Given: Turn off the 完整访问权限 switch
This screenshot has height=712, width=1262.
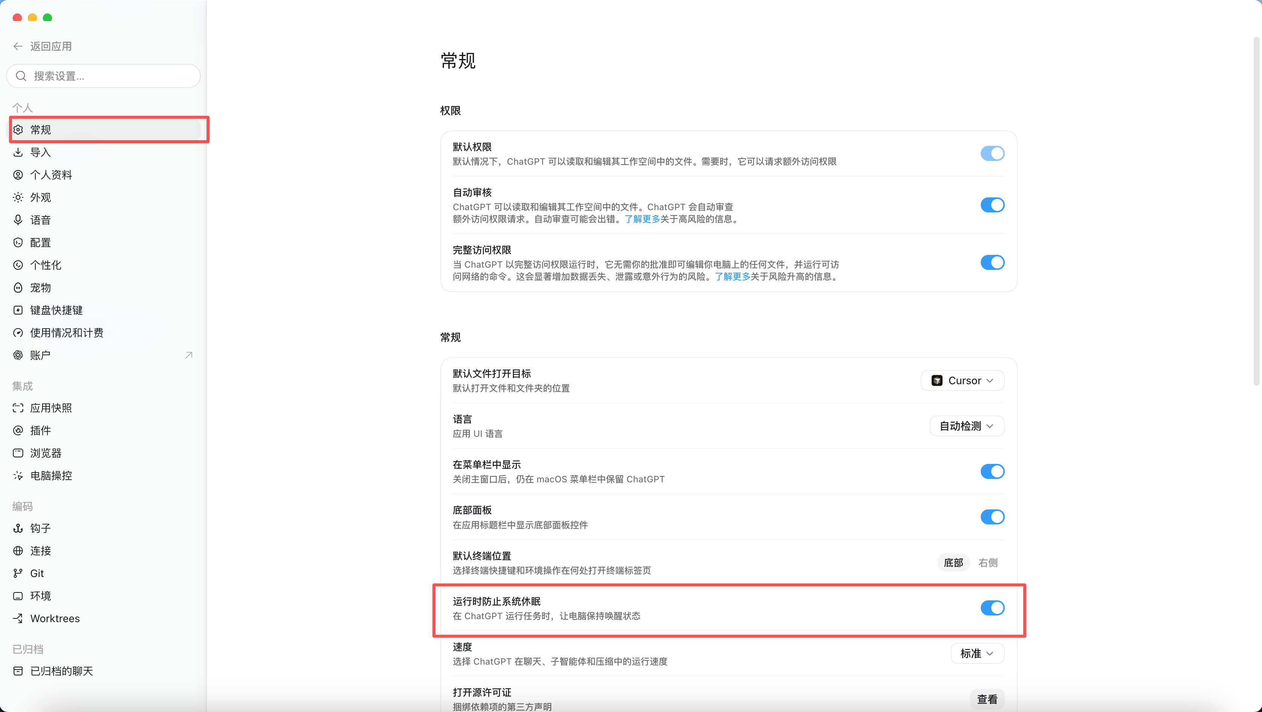Looking at the screenshot, I should [x=992, y=262].
